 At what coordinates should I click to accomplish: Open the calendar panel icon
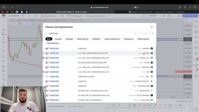(x=196, y=48)
